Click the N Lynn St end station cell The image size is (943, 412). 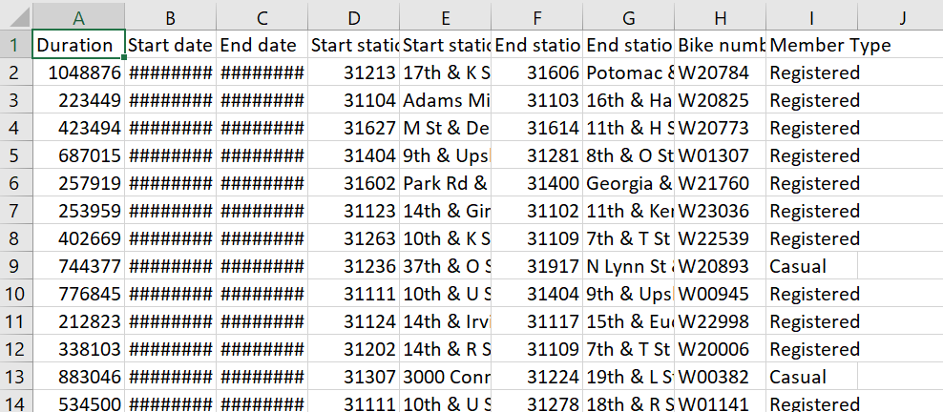pyautogui.click(x=628, y=266)
